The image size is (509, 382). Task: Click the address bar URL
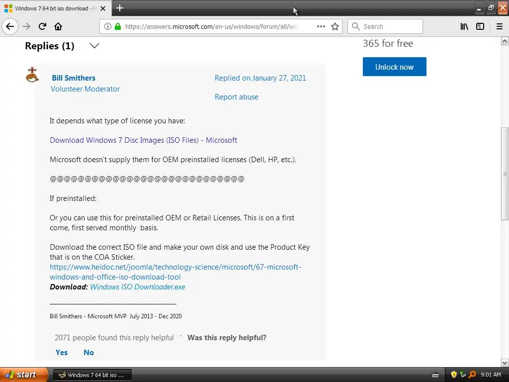212,26
